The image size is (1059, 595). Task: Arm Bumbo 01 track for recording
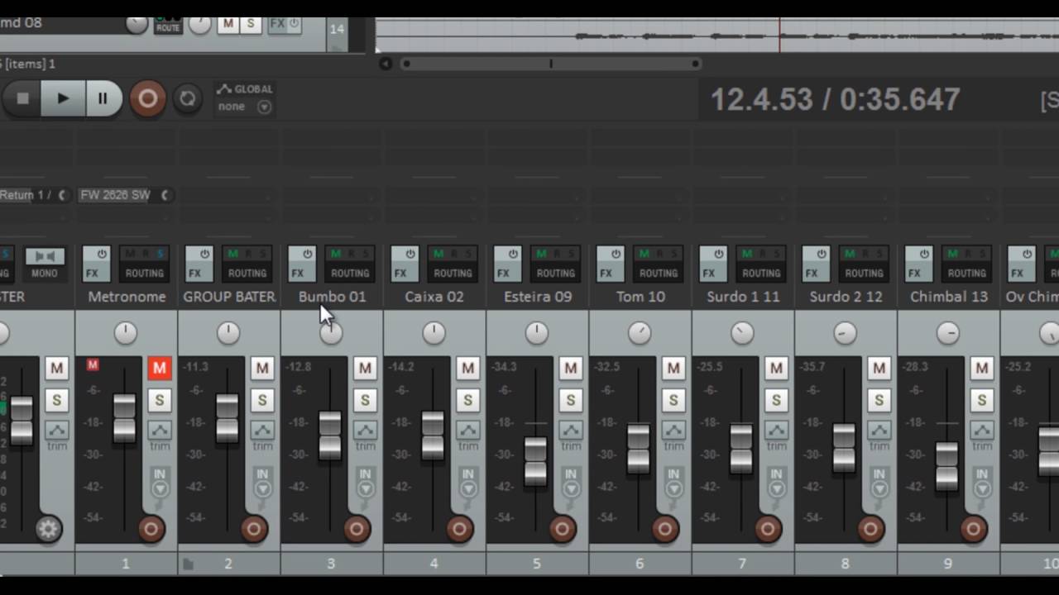point(357,529)
